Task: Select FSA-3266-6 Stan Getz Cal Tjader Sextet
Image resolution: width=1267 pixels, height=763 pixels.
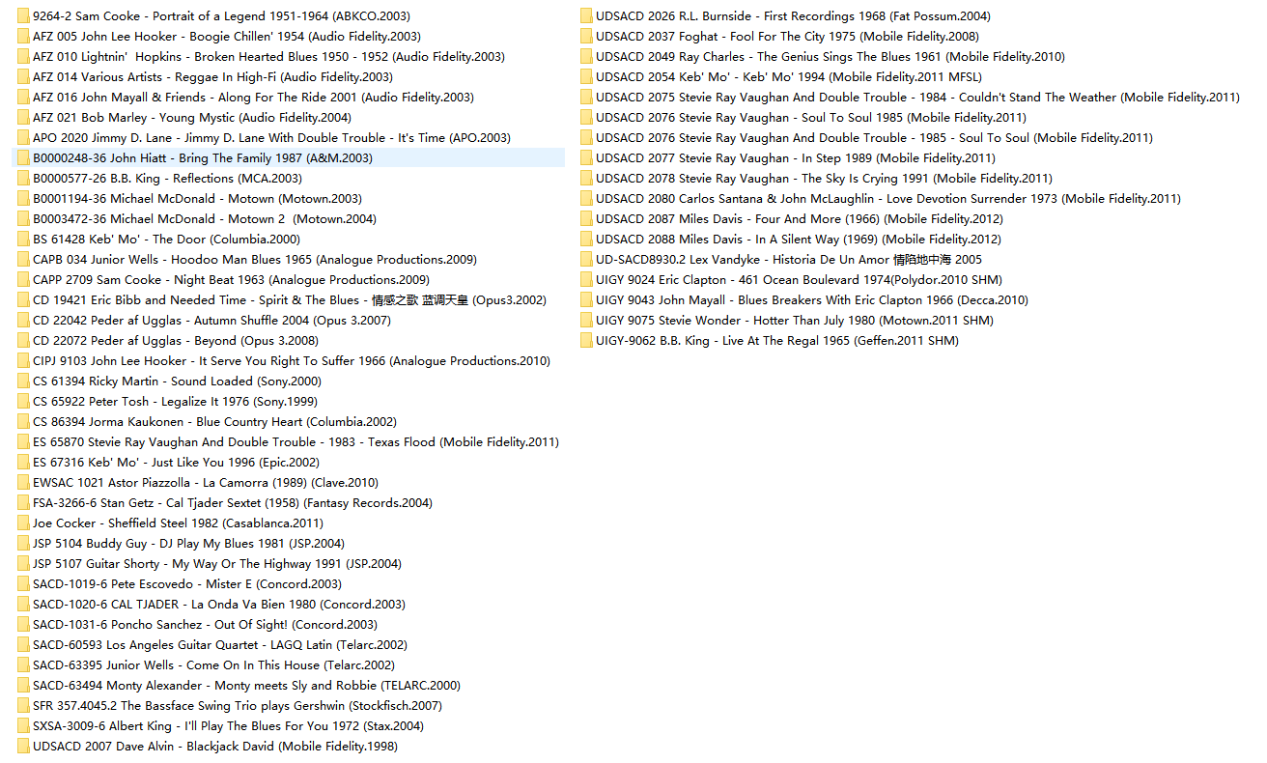Action: (233, 503)
